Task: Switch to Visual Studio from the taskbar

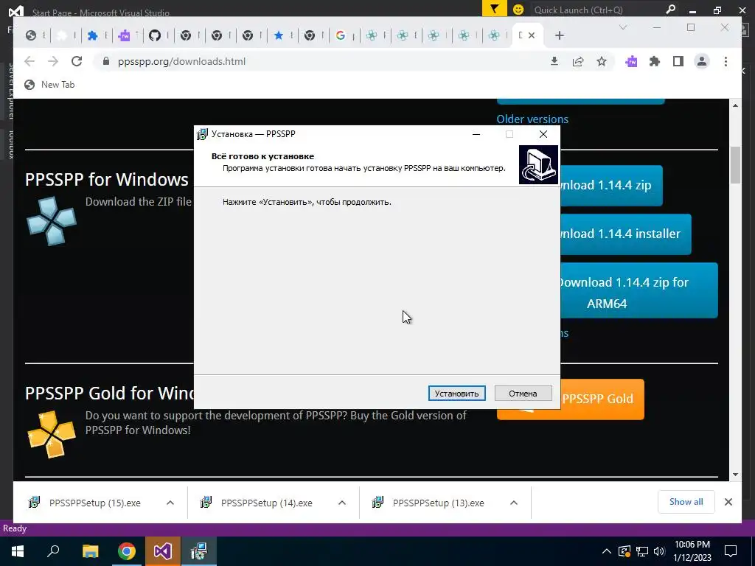Action: (x=163, y=551)
